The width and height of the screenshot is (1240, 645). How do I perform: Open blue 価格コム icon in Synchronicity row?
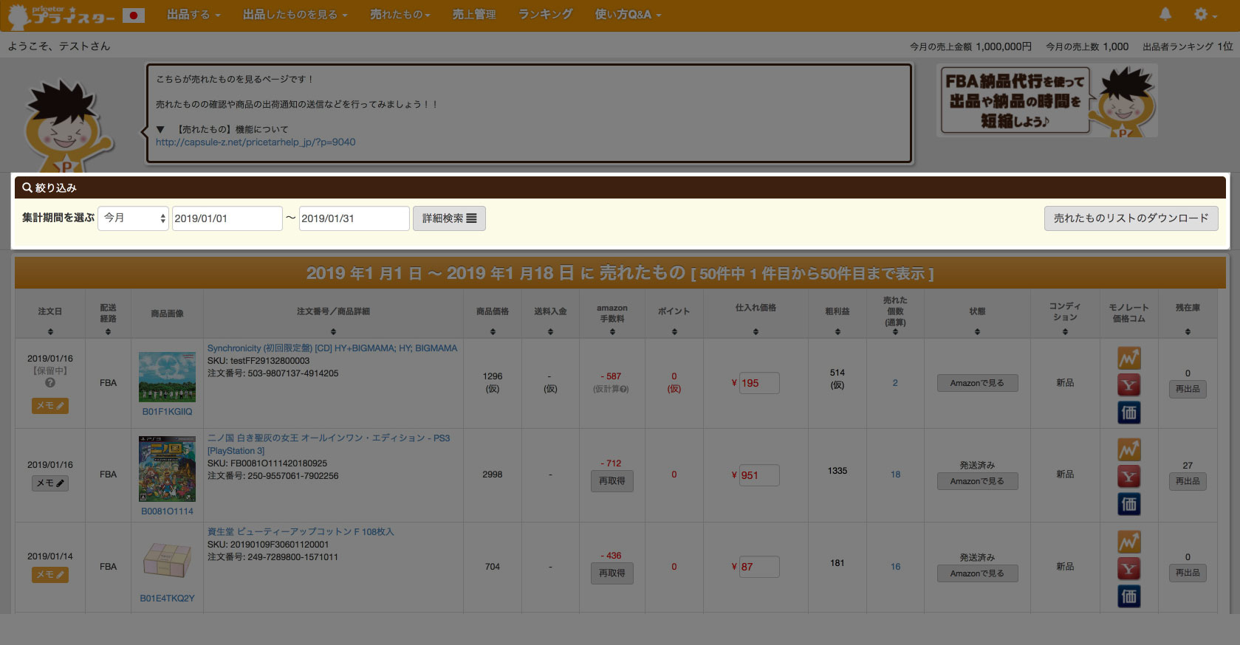[1128, 413]
